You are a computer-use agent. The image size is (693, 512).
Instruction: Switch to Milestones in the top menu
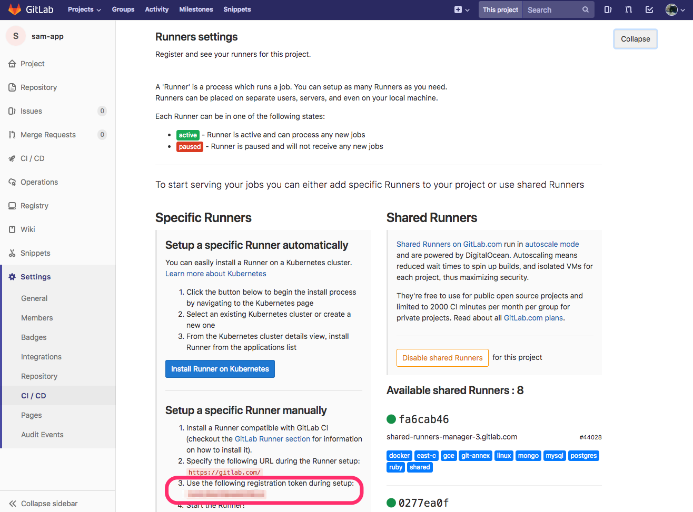pyautogui.click(x=195, y=9)
